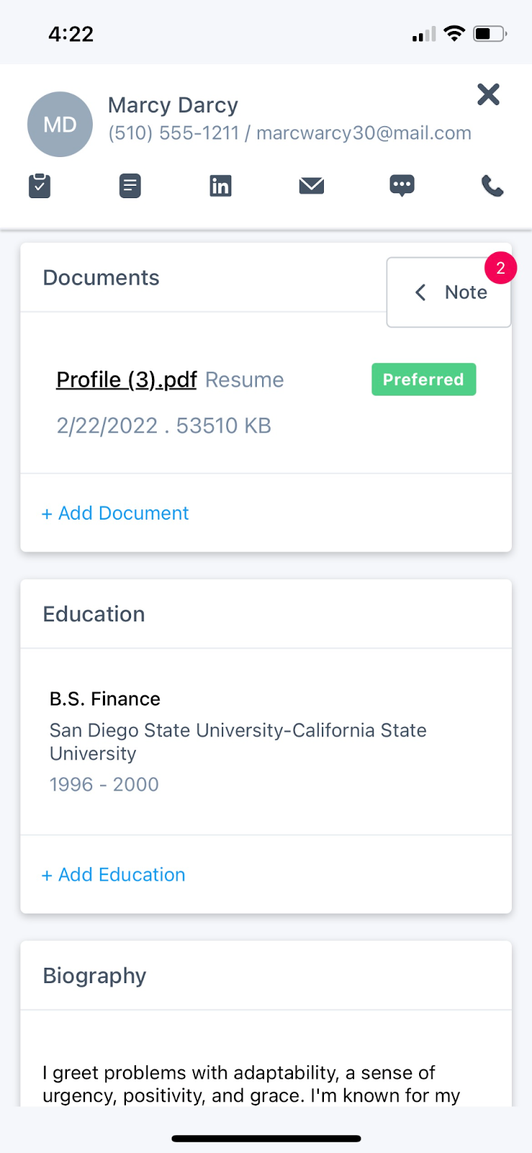Open the Profile (3).pdf resume link
Image resolution: width=532 pixels, height=1153 pixels.
coord(127,380)
